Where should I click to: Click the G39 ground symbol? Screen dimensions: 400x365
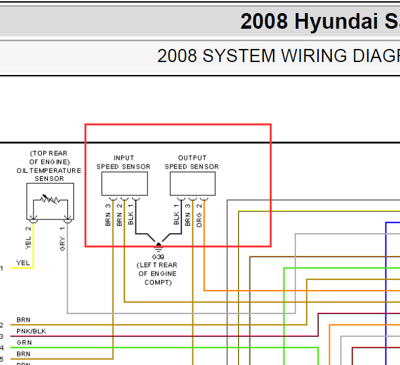pos(158,247)
